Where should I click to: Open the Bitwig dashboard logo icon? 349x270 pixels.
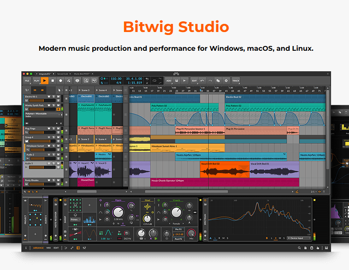[x=176, y=73]
